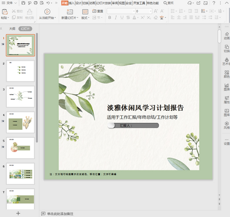Click the New Slide (新建幻灯片) icon
The height and width of the screenshot is (217, 230).
coord(70,11)
